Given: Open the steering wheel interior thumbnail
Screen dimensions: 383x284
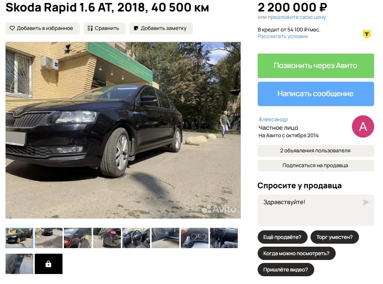Looking at the screenshot, I should pos(136,238).
